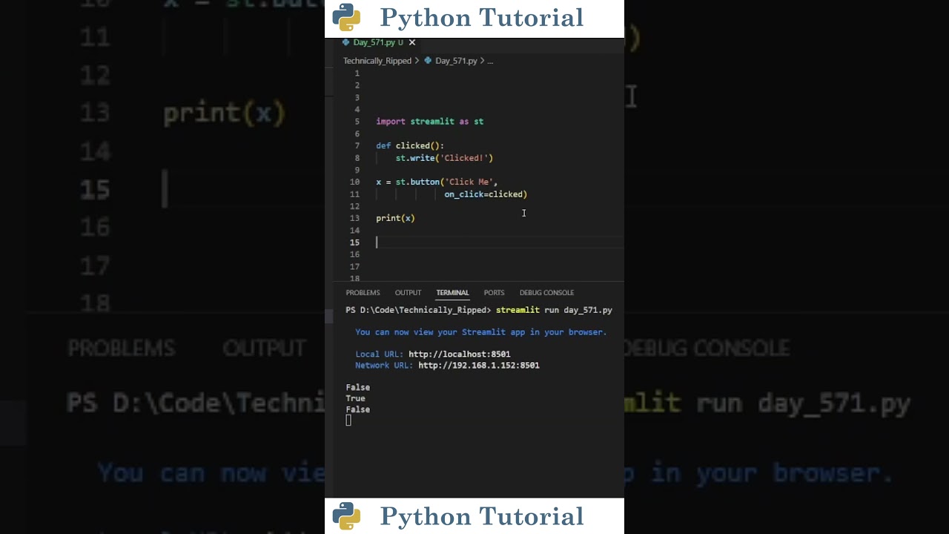
Task: Click the 'def clicked():' code line
Action: pyautogui.click(x=410, y=146)
